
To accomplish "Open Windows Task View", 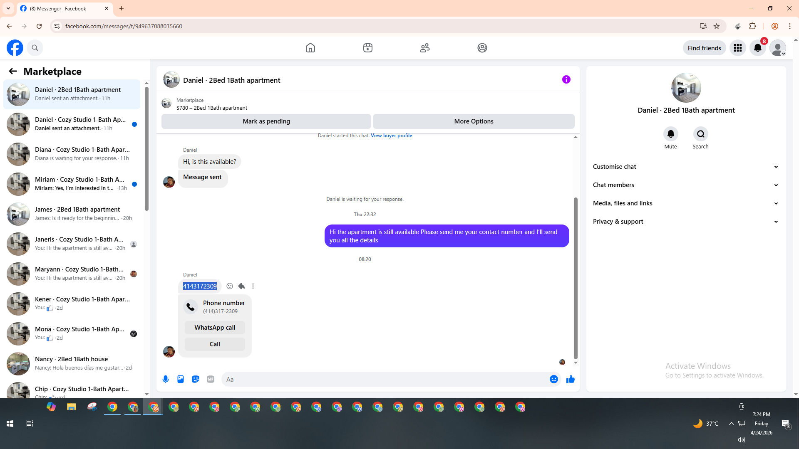I will (x=30, y=424).
